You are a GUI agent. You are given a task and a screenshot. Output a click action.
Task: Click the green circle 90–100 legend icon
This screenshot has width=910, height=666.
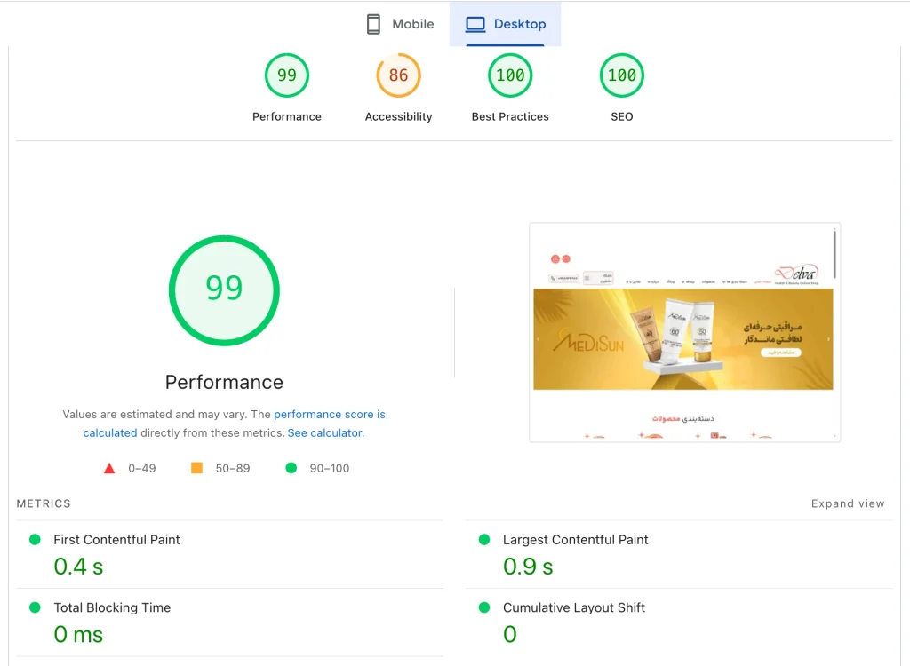click(291, 468)
